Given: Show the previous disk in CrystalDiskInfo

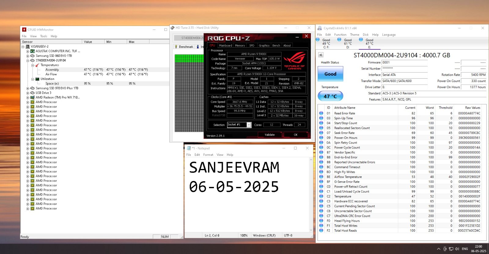Looking at the screenshot, I should [x=321, y=55].
